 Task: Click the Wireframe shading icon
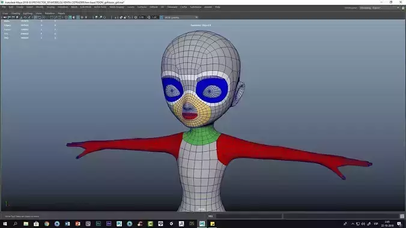point(66,17)
